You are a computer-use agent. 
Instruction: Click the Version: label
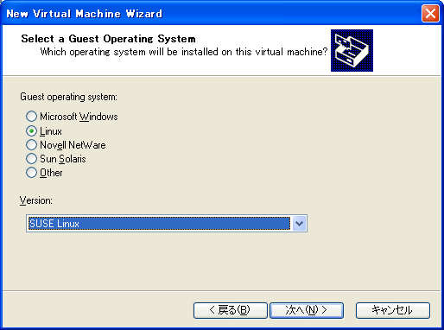(36, 200)
